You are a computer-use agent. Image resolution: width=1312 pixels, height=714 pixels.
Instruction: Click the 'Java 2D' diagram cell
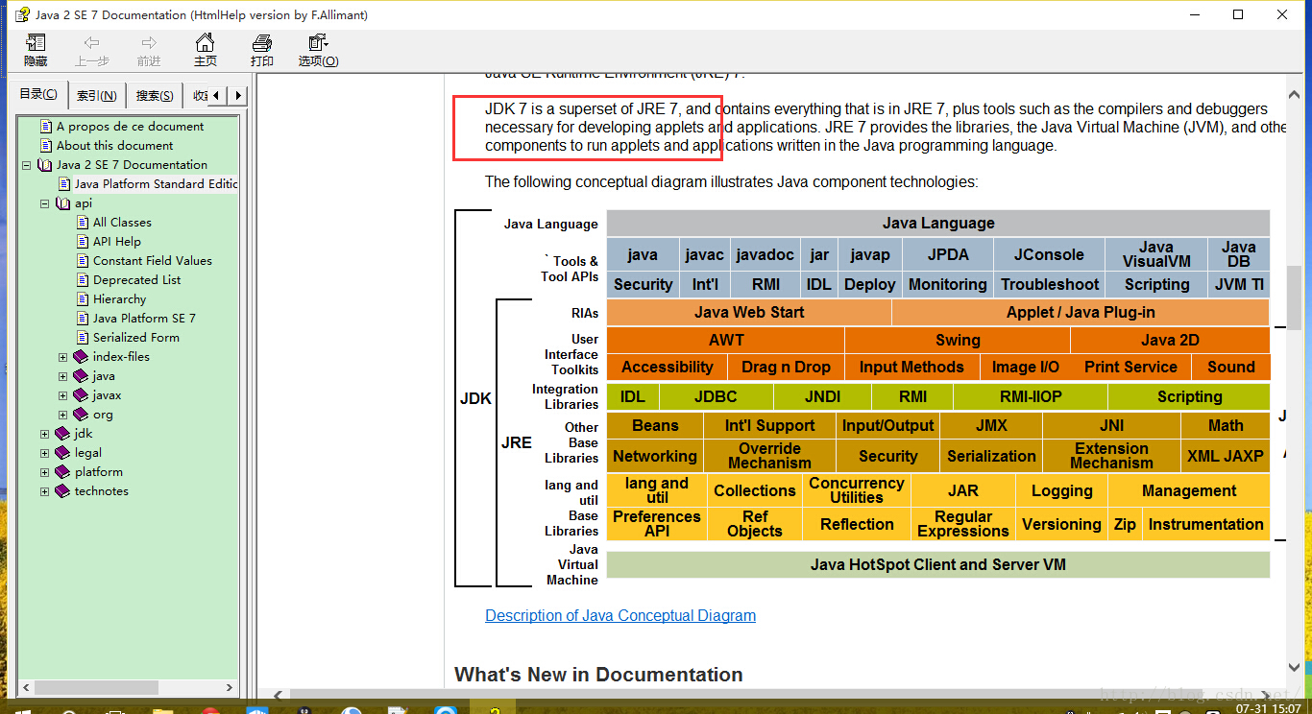coord(1170,340)
